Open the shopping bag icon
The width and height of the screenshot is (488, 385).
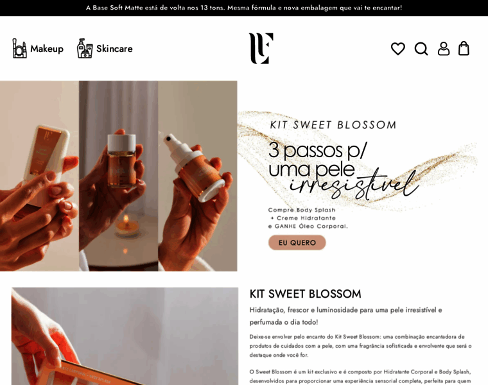click(x=464, y=49)
